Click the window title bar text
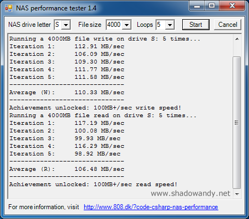This screenshot has width=249, height=219. click(x=56, y=8)
